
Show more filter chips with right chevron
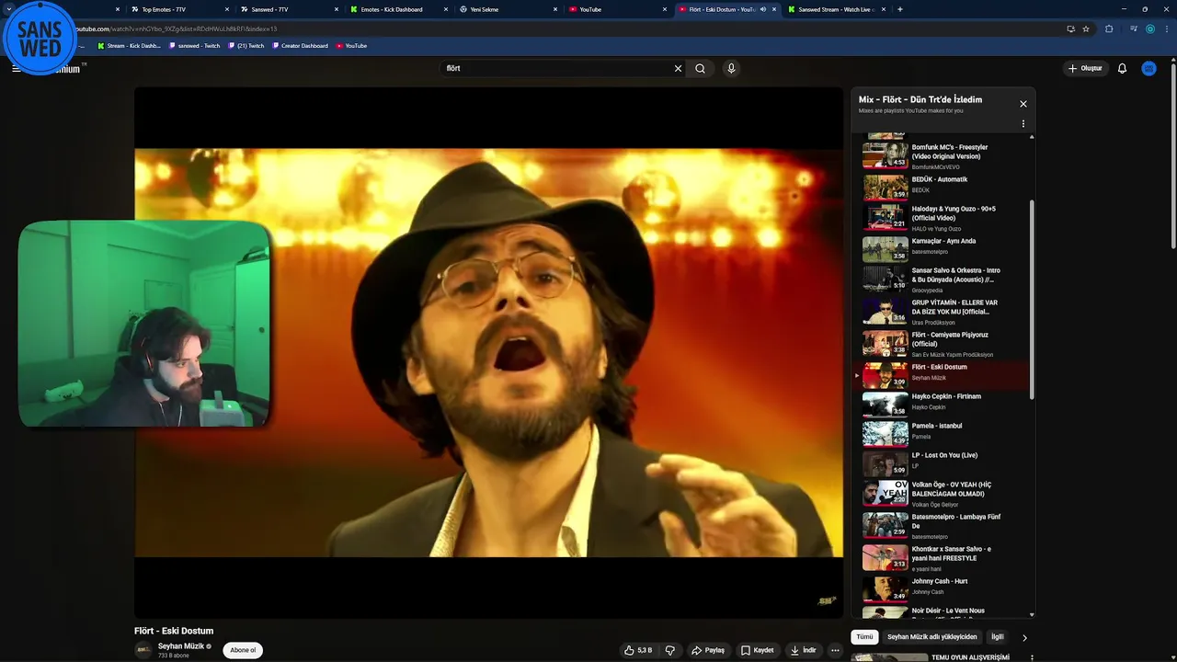[x=1024, y=637]
